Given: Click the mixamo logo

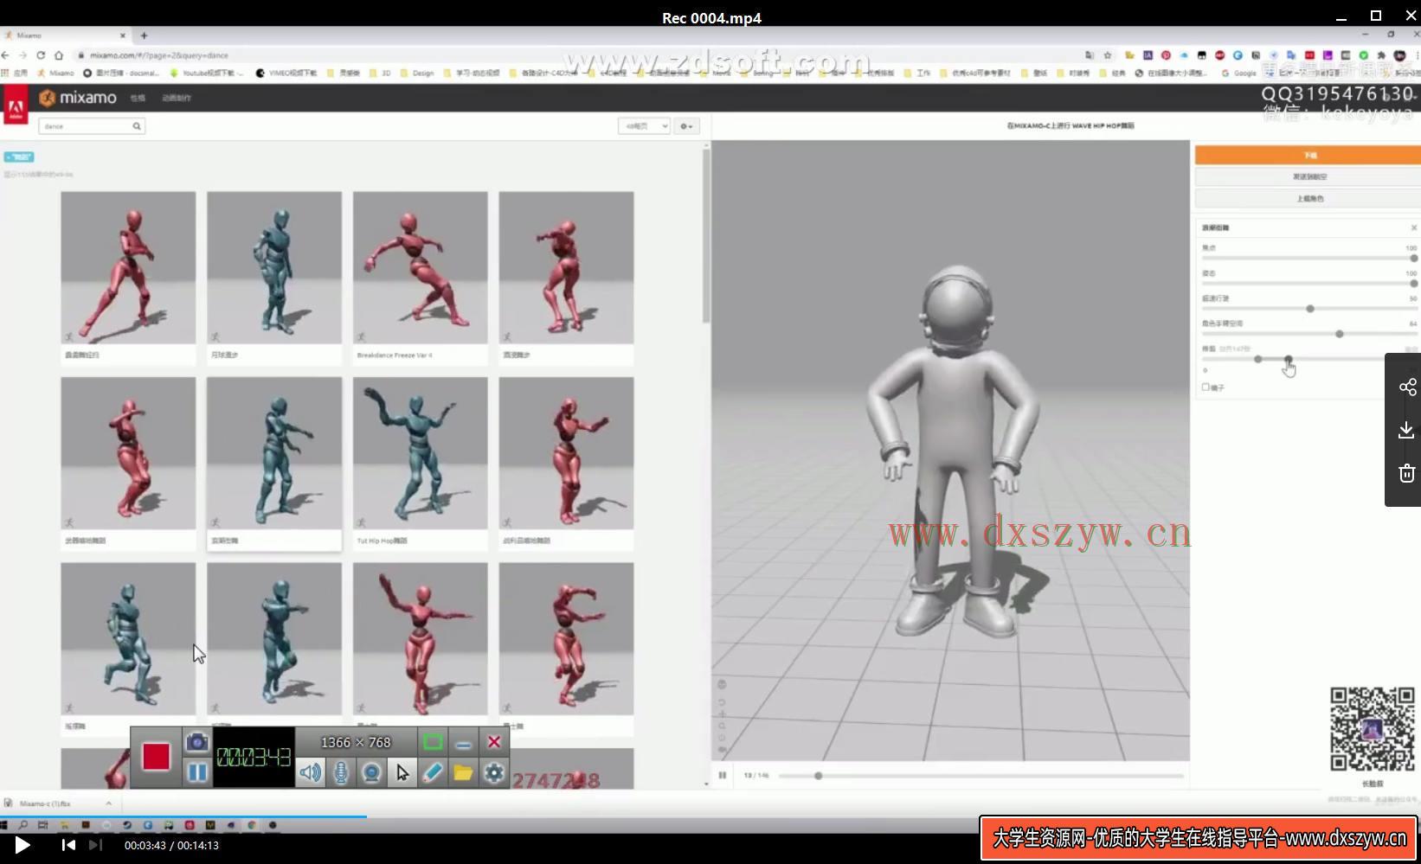Looking at the screenshot, I should [x=78, y=98].
